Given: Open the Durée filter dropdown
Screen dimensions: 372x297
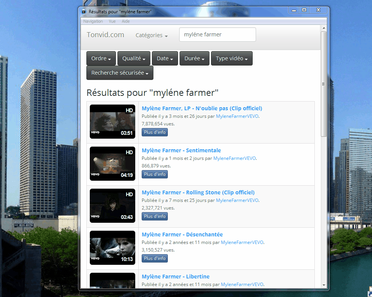Looking at the screenshot, I should [x=195, y=58].
